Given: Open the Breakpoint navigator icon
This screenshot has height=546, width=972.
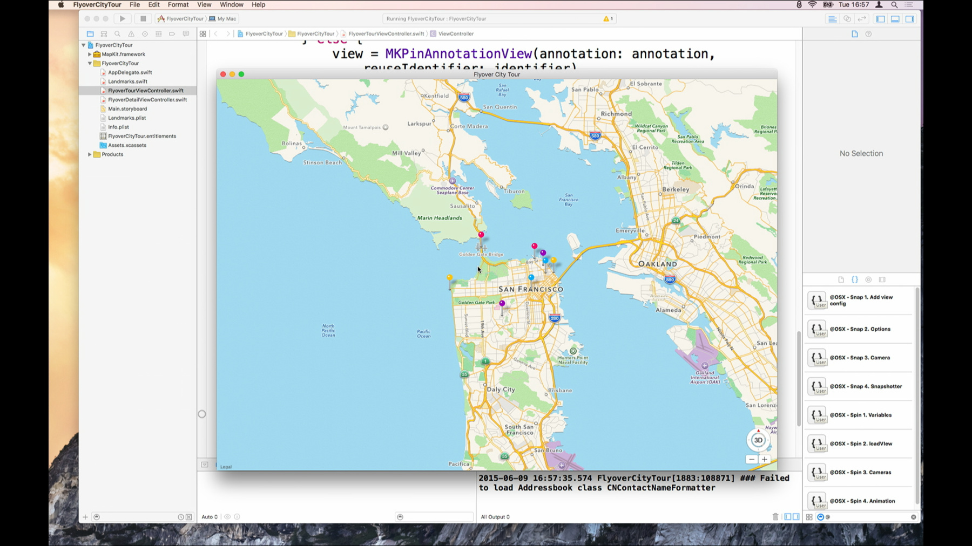Looking at the screenshot, I should [172, 33].
